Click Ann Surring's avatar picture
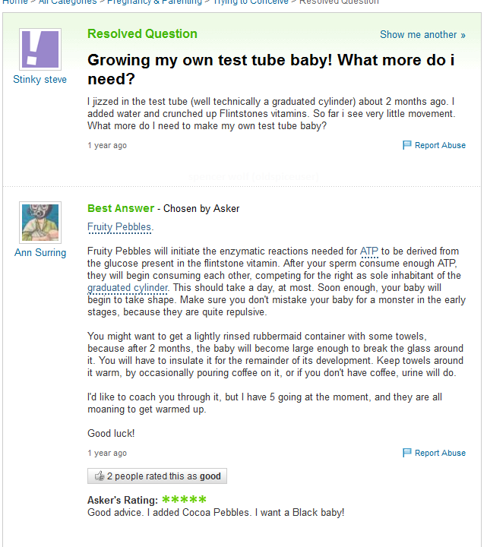The image size is (487, 547). [x=40, y=223]
